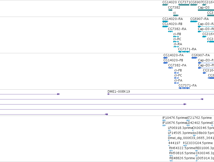This screenshot has height=162, width=214.
Task: Open the Cap-D3-PA protein label
Action: 206,60
